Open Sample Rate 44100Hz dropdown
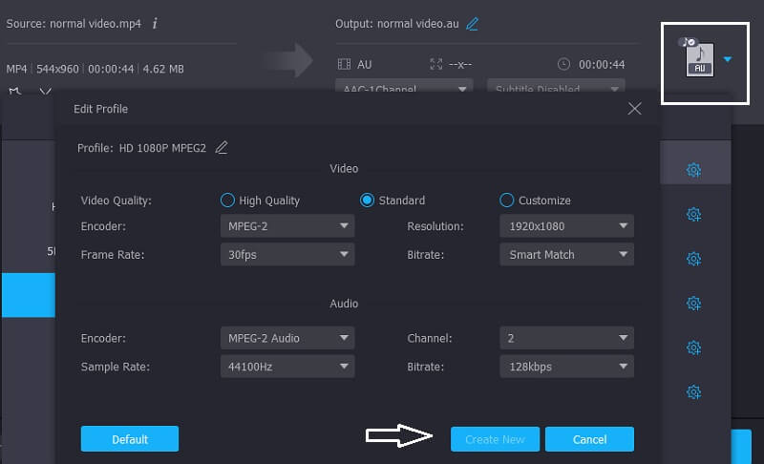Viewport: 764px width, 464px height. 287,366
